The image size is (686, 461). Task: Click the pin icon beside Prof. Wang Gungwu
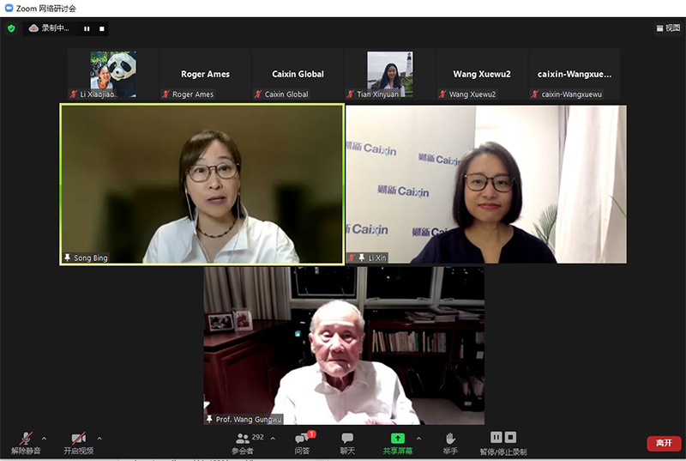point(209,419)
